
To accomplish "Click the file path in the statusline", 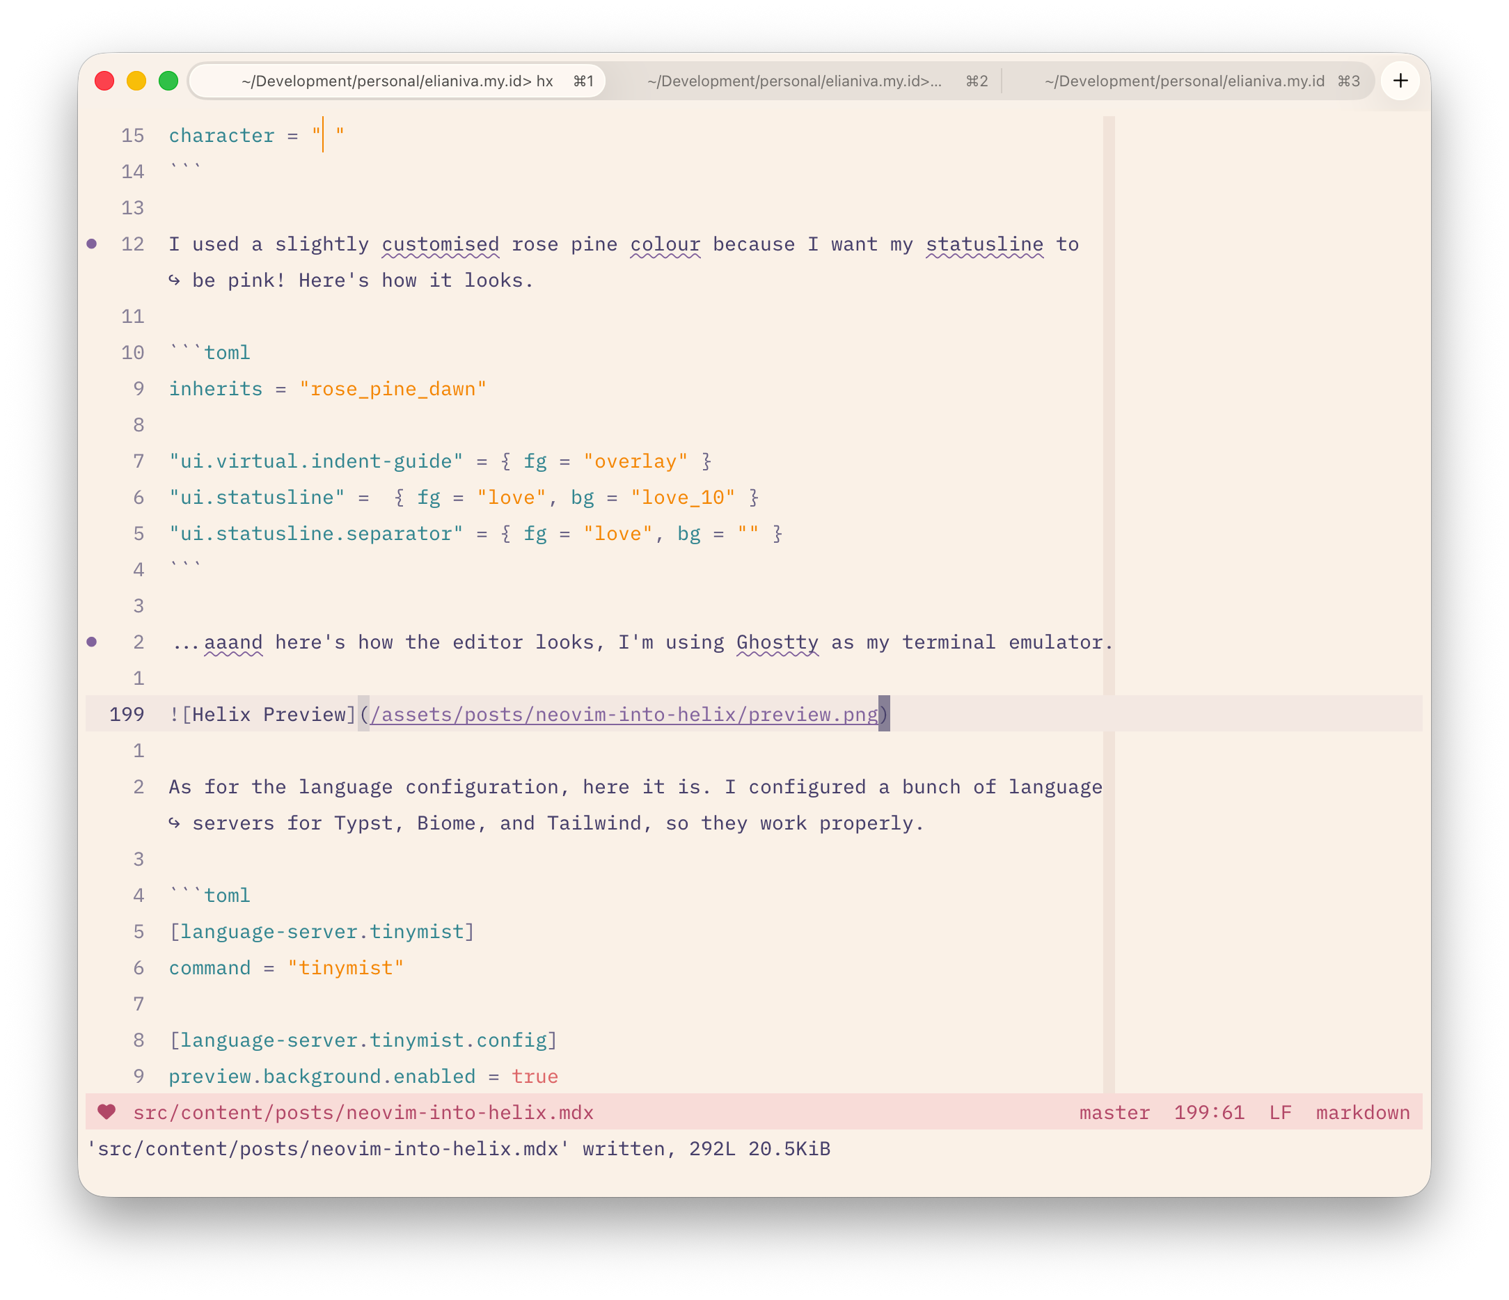I will [x=363, y=1113].
